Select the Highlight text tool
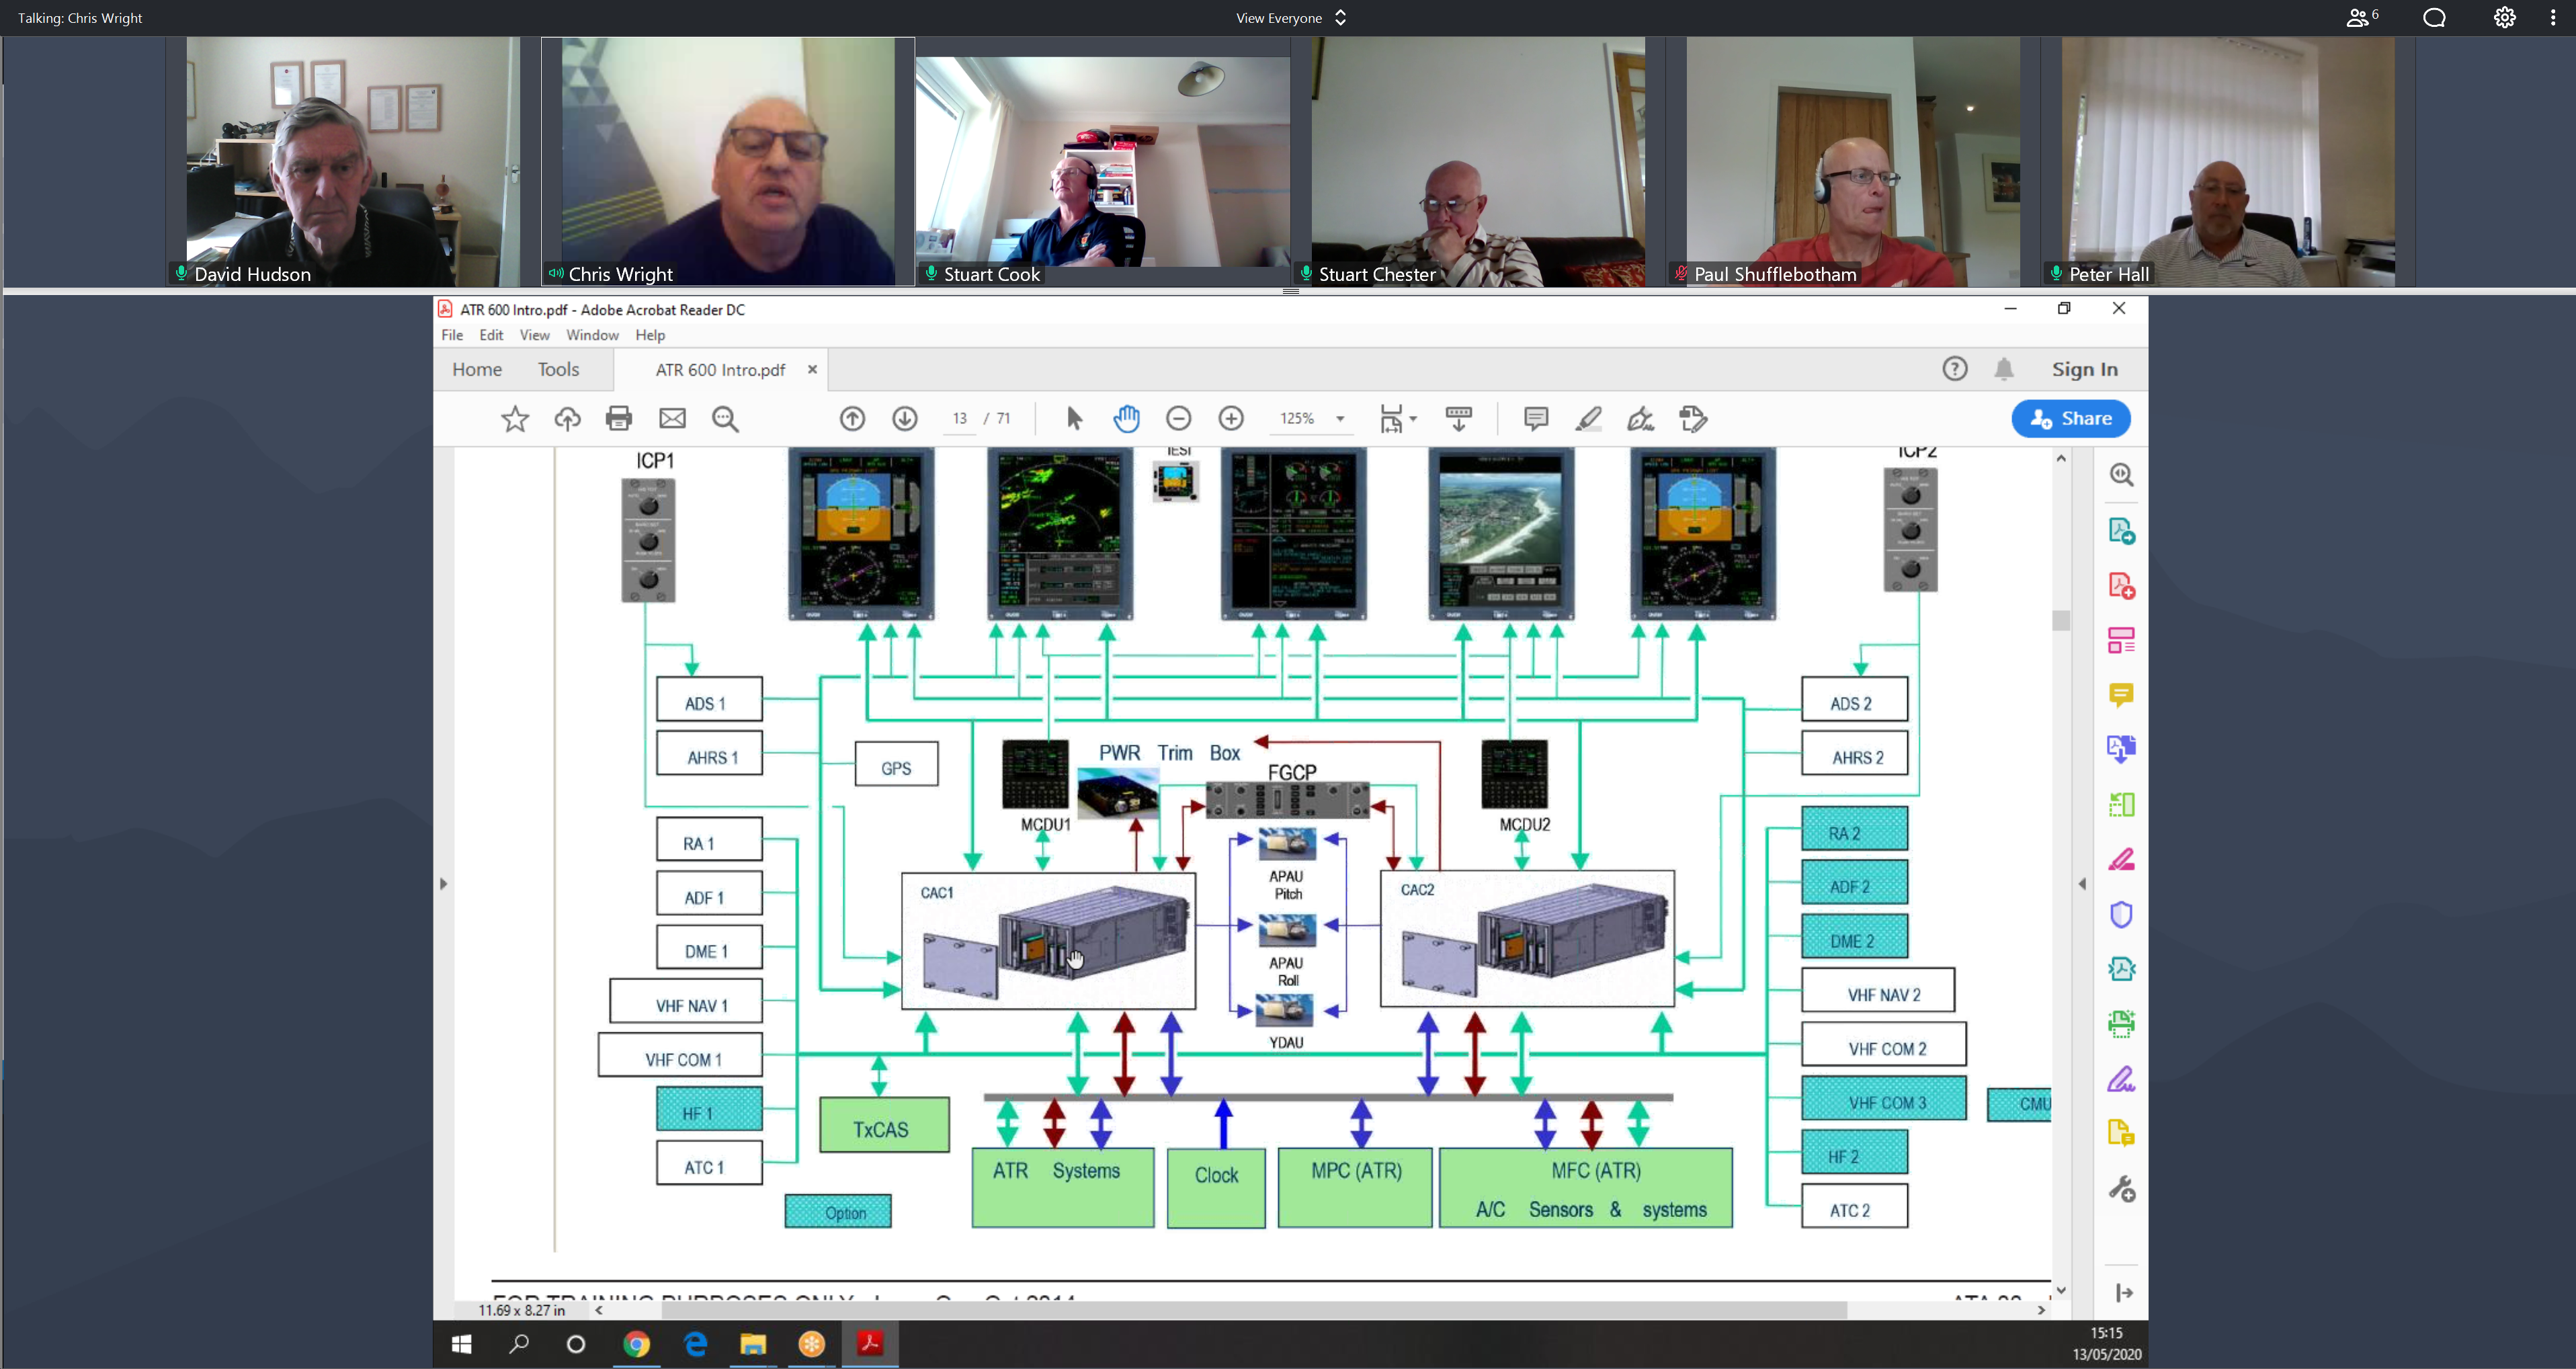Image resolution: width=2576 pixels, height=1369 pixels. 1589,418
